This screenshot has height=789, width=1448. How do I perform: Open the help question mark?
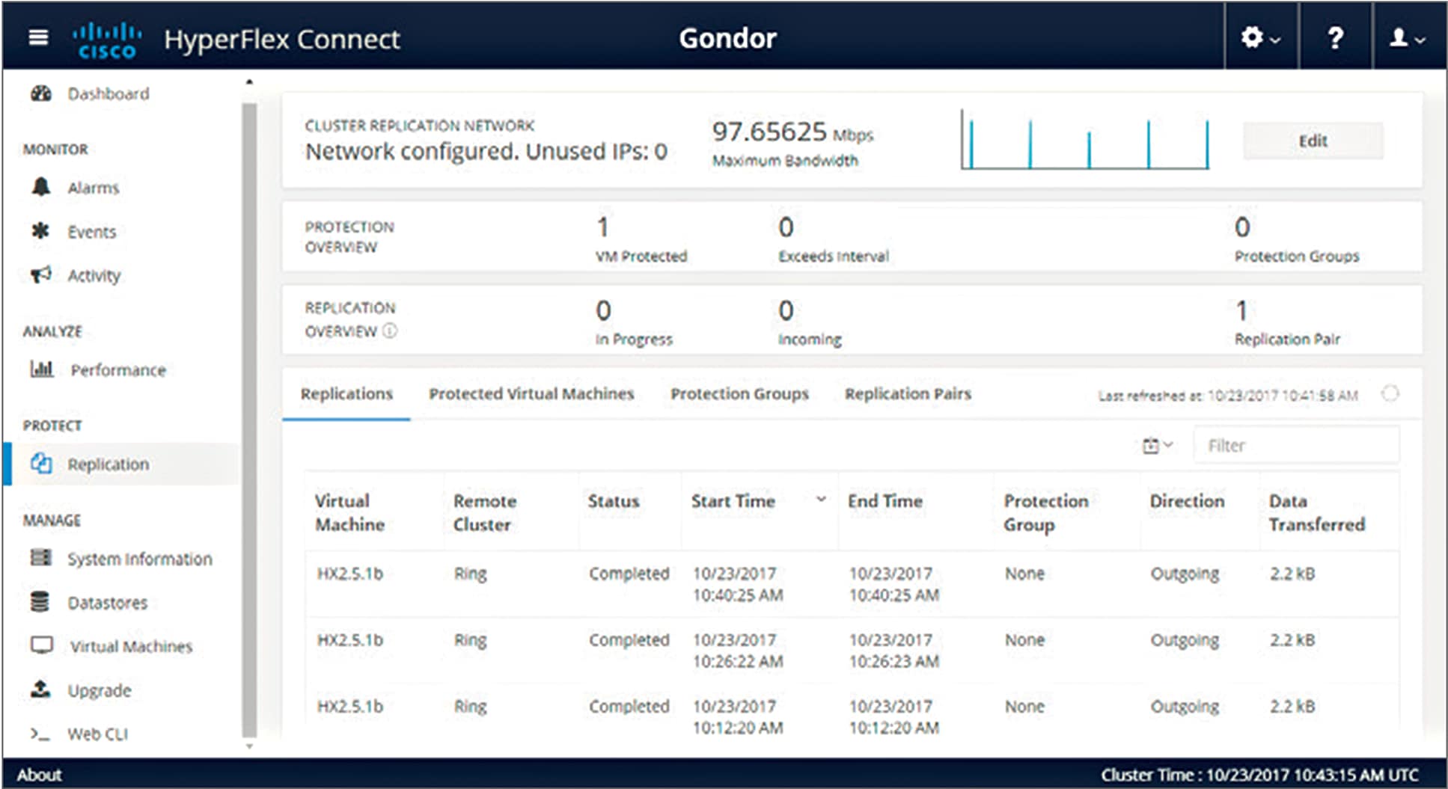1335,37
